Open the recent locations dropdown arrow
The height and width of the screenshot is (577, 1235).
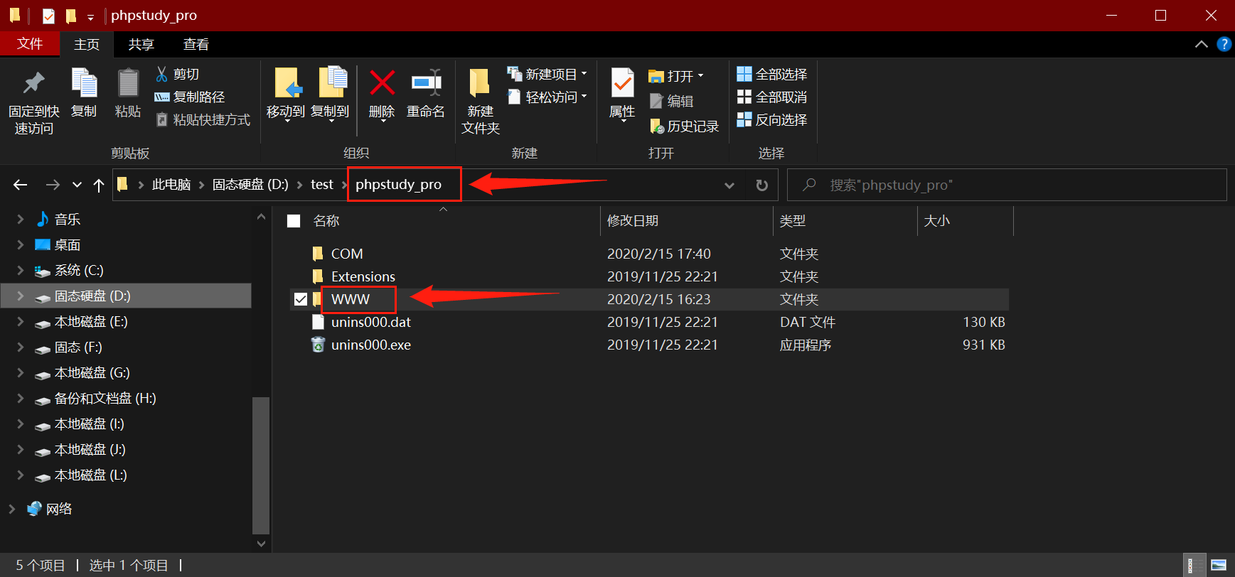tap(77, 185)
